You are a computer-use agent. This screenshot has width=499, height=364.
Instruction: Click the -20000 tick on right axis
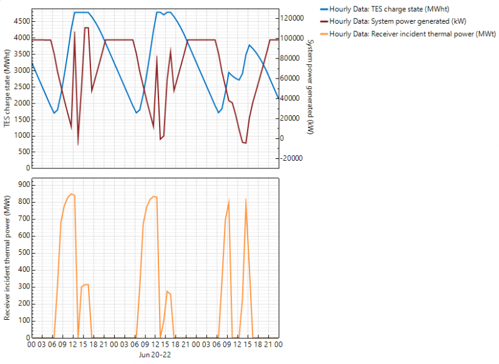pyautogui.click(x=292, y=158)
